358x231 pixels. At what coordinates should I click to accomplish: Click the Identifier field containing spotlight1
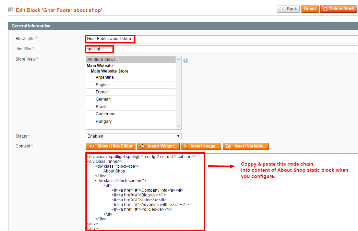[x=222, y=49]
